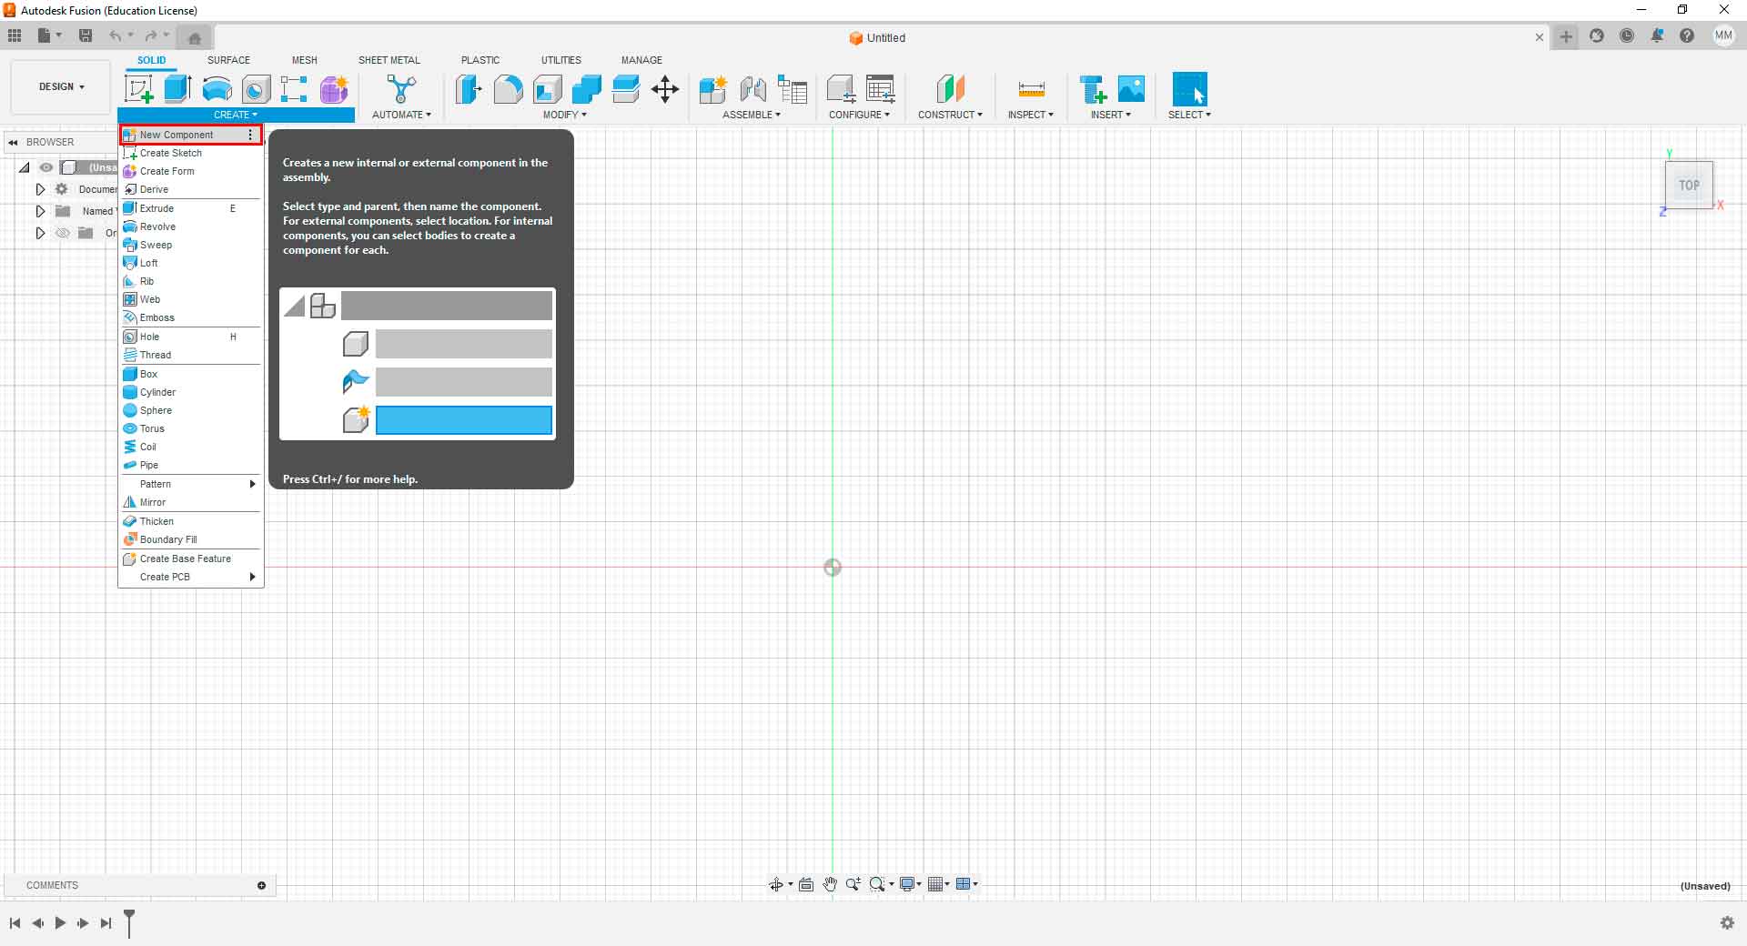
Task: Click the Joint icon in Assemble
Action: (x=752, y=89)
